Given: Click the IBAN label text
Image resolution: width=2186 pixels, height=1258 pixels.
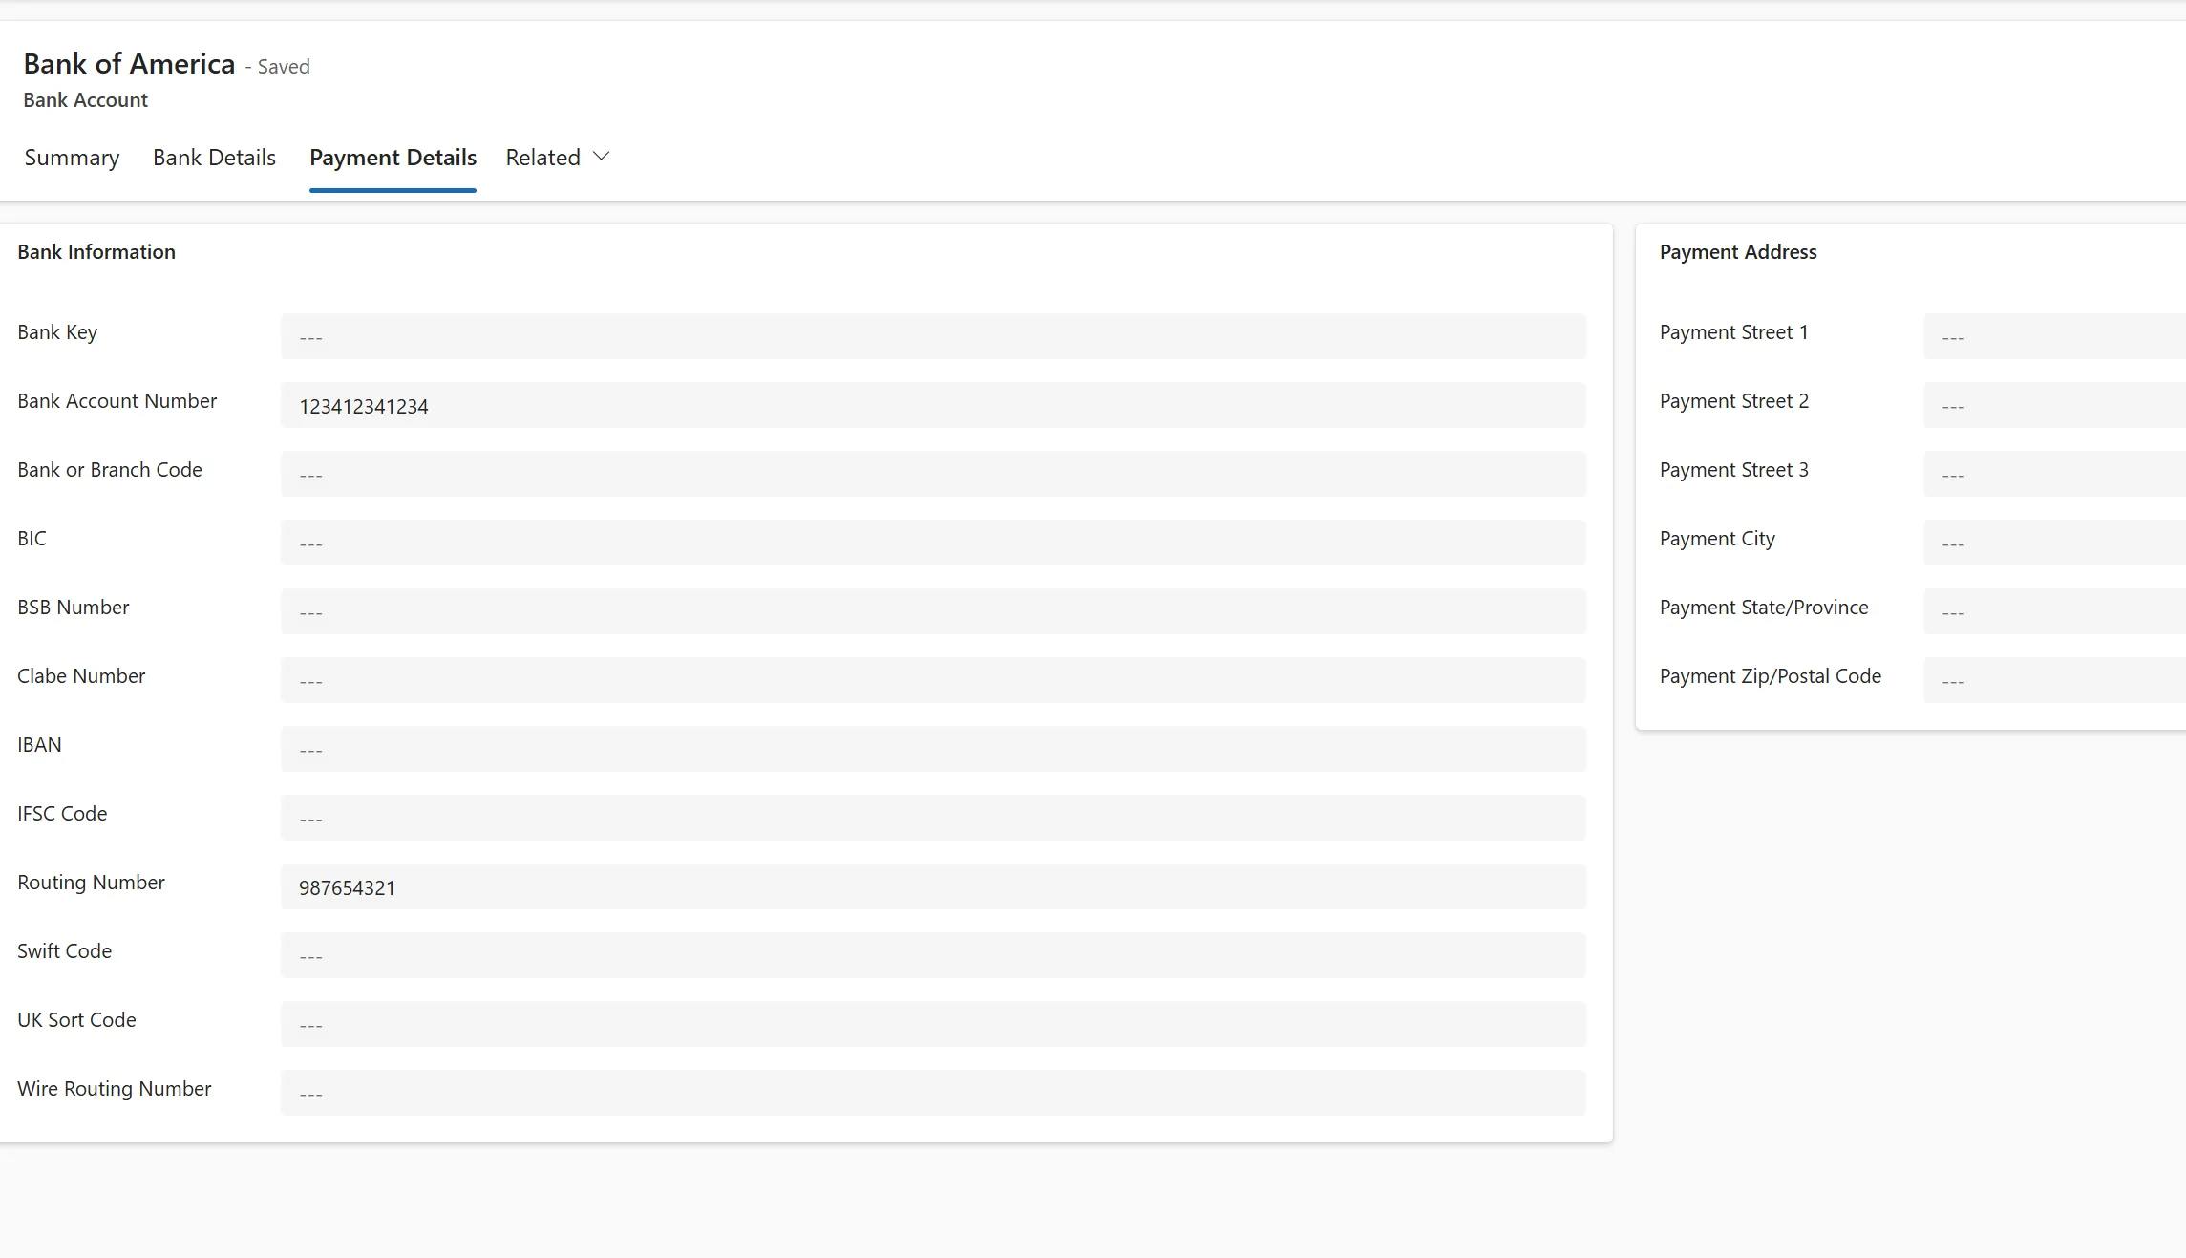Looking at the screenshot, I should [39, 745].
